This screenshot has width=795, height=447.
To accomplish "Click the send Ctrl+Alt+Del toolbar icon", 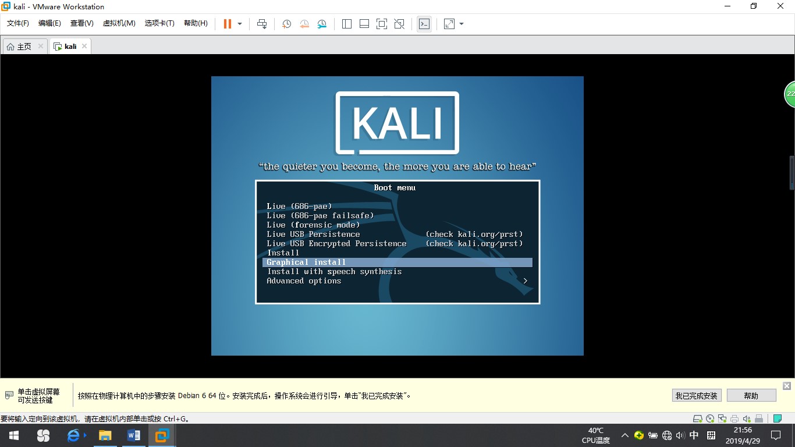I will click(262, 24).
